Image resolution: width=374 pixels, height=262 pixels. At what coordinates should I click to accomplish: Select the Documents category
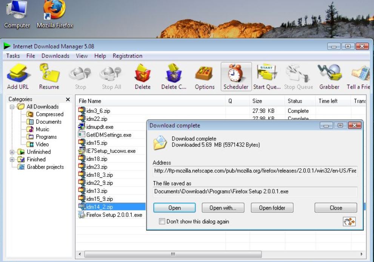(x=49, y=122)
